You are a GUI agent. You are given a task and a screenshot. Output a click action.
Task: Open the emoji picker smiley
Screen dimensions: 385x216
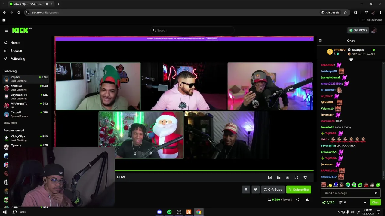coord(376,193)
